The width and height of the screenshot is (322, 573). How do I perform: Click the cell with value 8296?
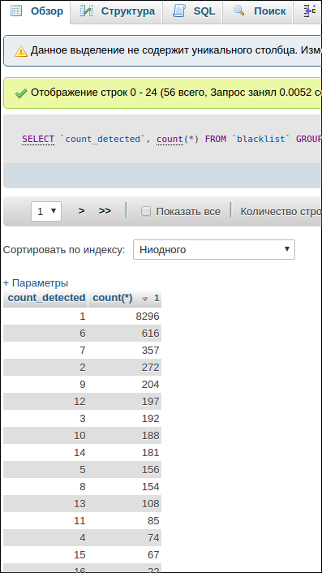coord(124,316)
